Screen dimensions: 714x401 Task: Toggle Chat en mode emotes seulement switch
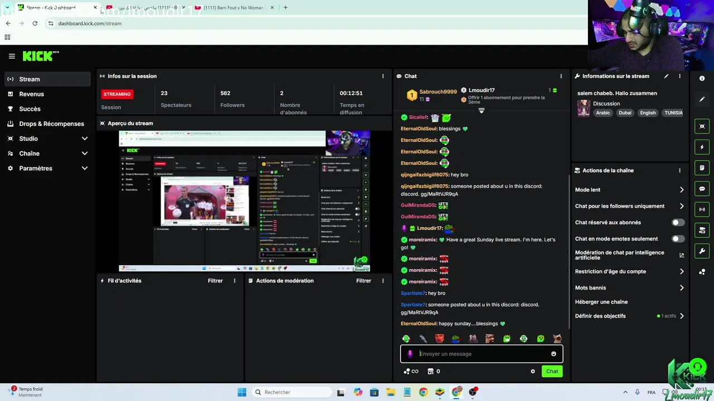coord(678,239)
